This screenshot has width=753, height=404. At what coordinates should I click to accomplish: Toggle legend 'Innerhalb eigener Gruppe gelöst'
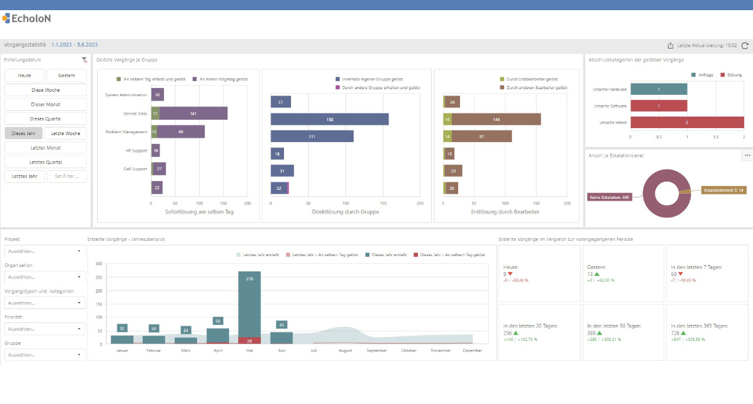(369, 79)
